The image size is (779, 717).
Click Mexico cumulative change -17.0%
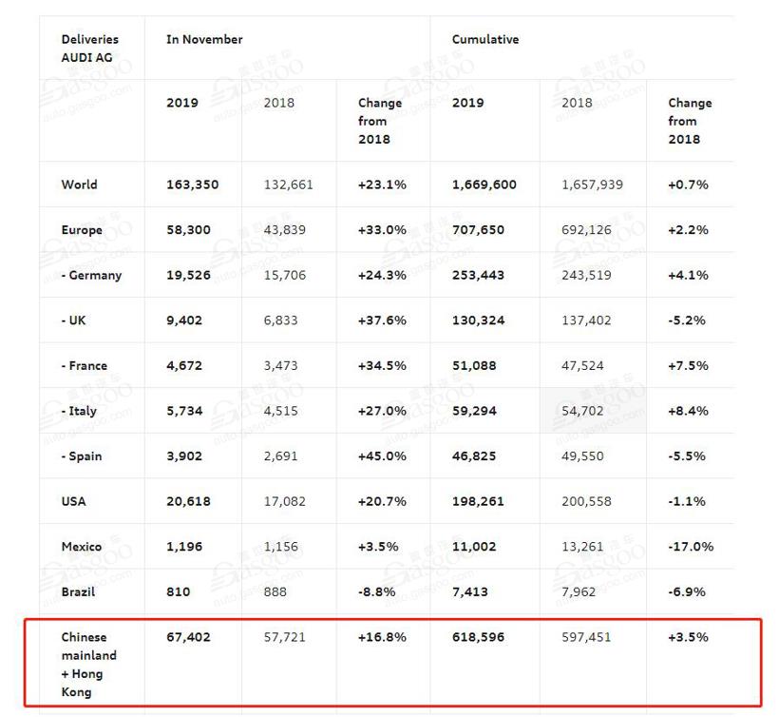click(x=691, y=547)
